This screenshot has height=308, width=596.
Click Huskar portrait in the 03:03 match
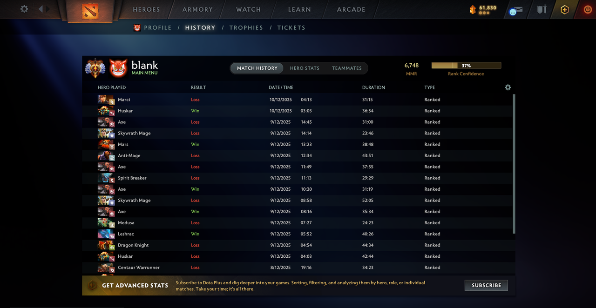(106, 111)
